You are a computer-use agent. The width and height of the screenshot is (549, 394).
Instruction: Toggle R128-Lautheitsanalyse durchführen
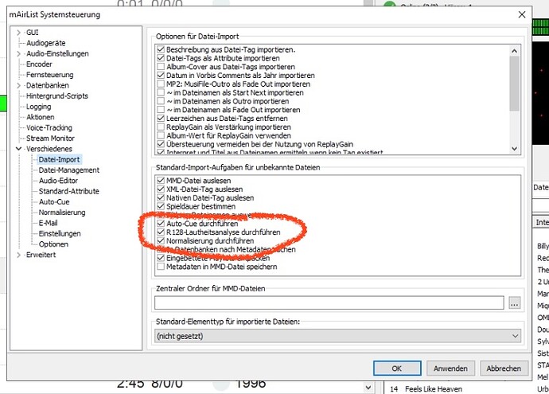click(161, 232)
